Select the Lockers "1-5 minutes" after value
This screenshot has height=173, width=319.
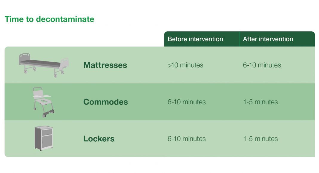point(260,139)
